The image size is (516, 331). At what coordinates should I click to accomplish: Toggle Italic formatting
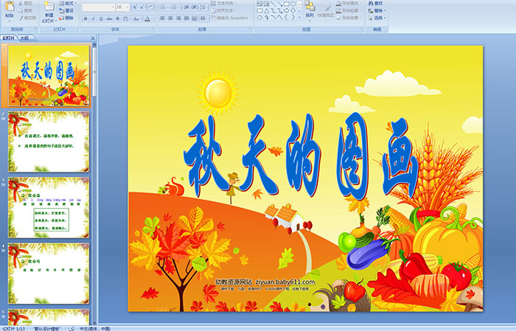pyautogui.click(x=93, y=18)
